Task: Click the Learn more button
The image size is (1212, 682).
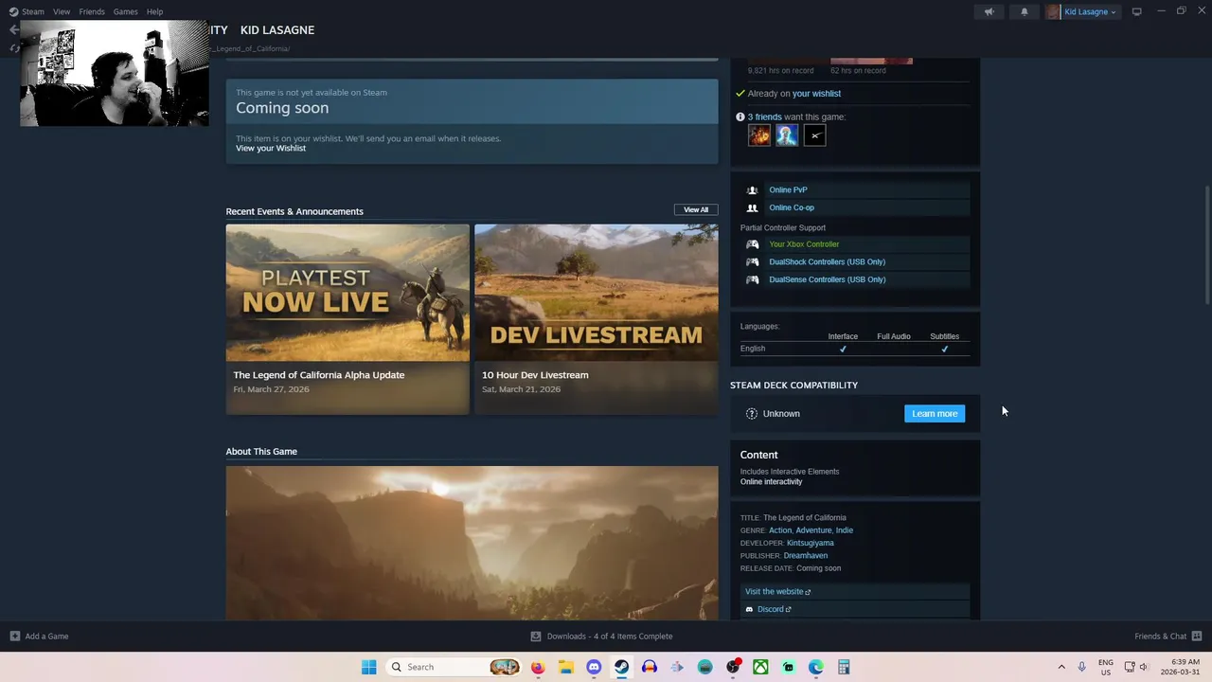Action: [x=935, y=414]
